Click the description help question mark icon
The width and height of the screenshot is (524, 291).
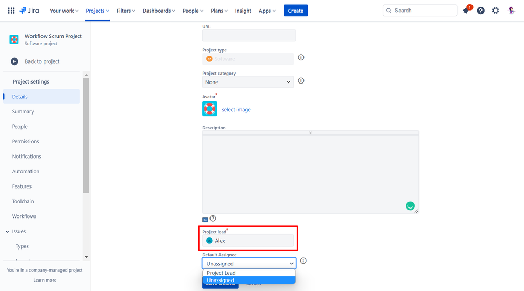(x=213, y=219)
